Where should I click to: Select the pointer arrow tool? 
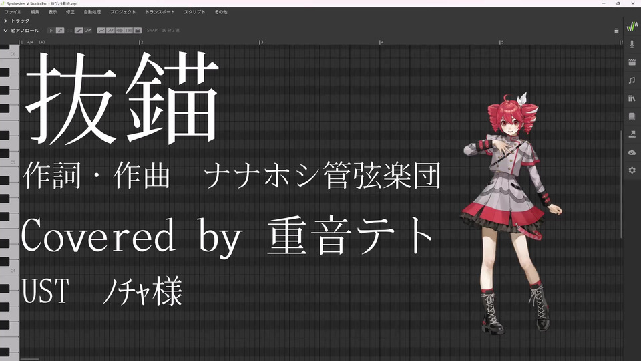tap(51, 31)
